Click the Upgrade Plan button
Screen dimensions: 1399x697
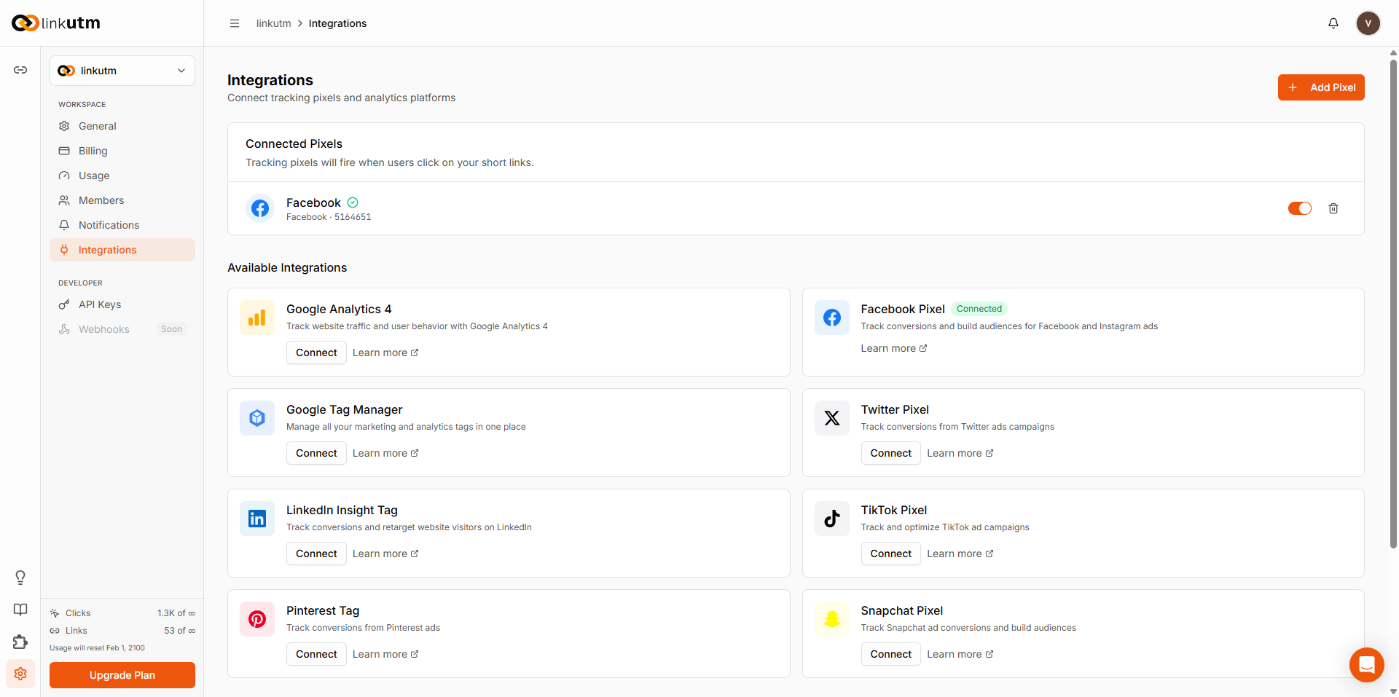[x=122, y=675]
